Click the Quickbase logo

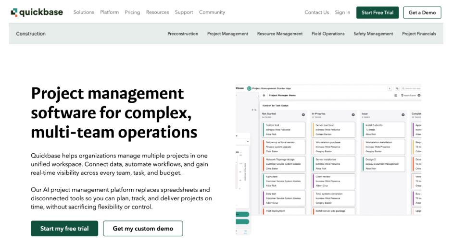click(x=37, y=12)
